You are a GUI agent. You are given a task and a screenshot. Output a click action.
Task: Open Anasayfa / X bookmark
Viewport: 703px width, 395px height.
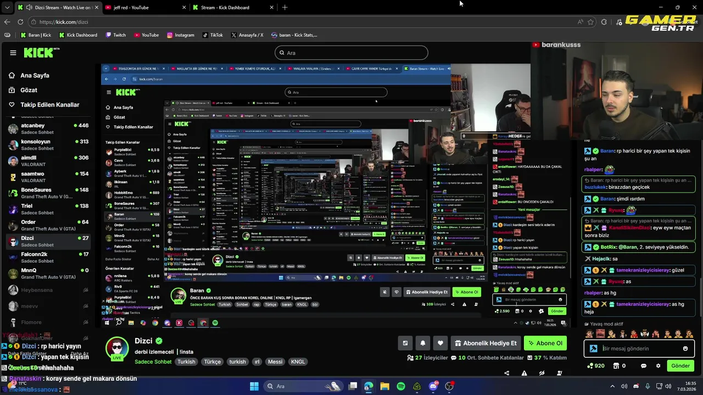247,35
